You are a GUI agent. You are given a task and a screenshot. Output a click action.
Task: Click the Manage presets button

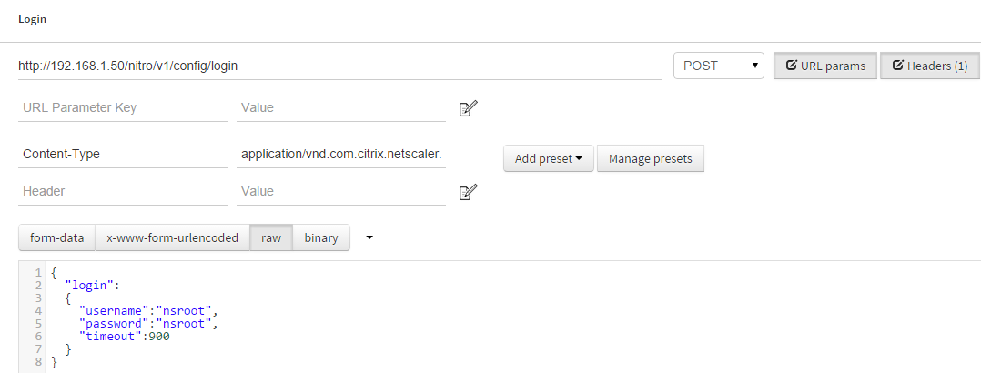tap(650, 158)
